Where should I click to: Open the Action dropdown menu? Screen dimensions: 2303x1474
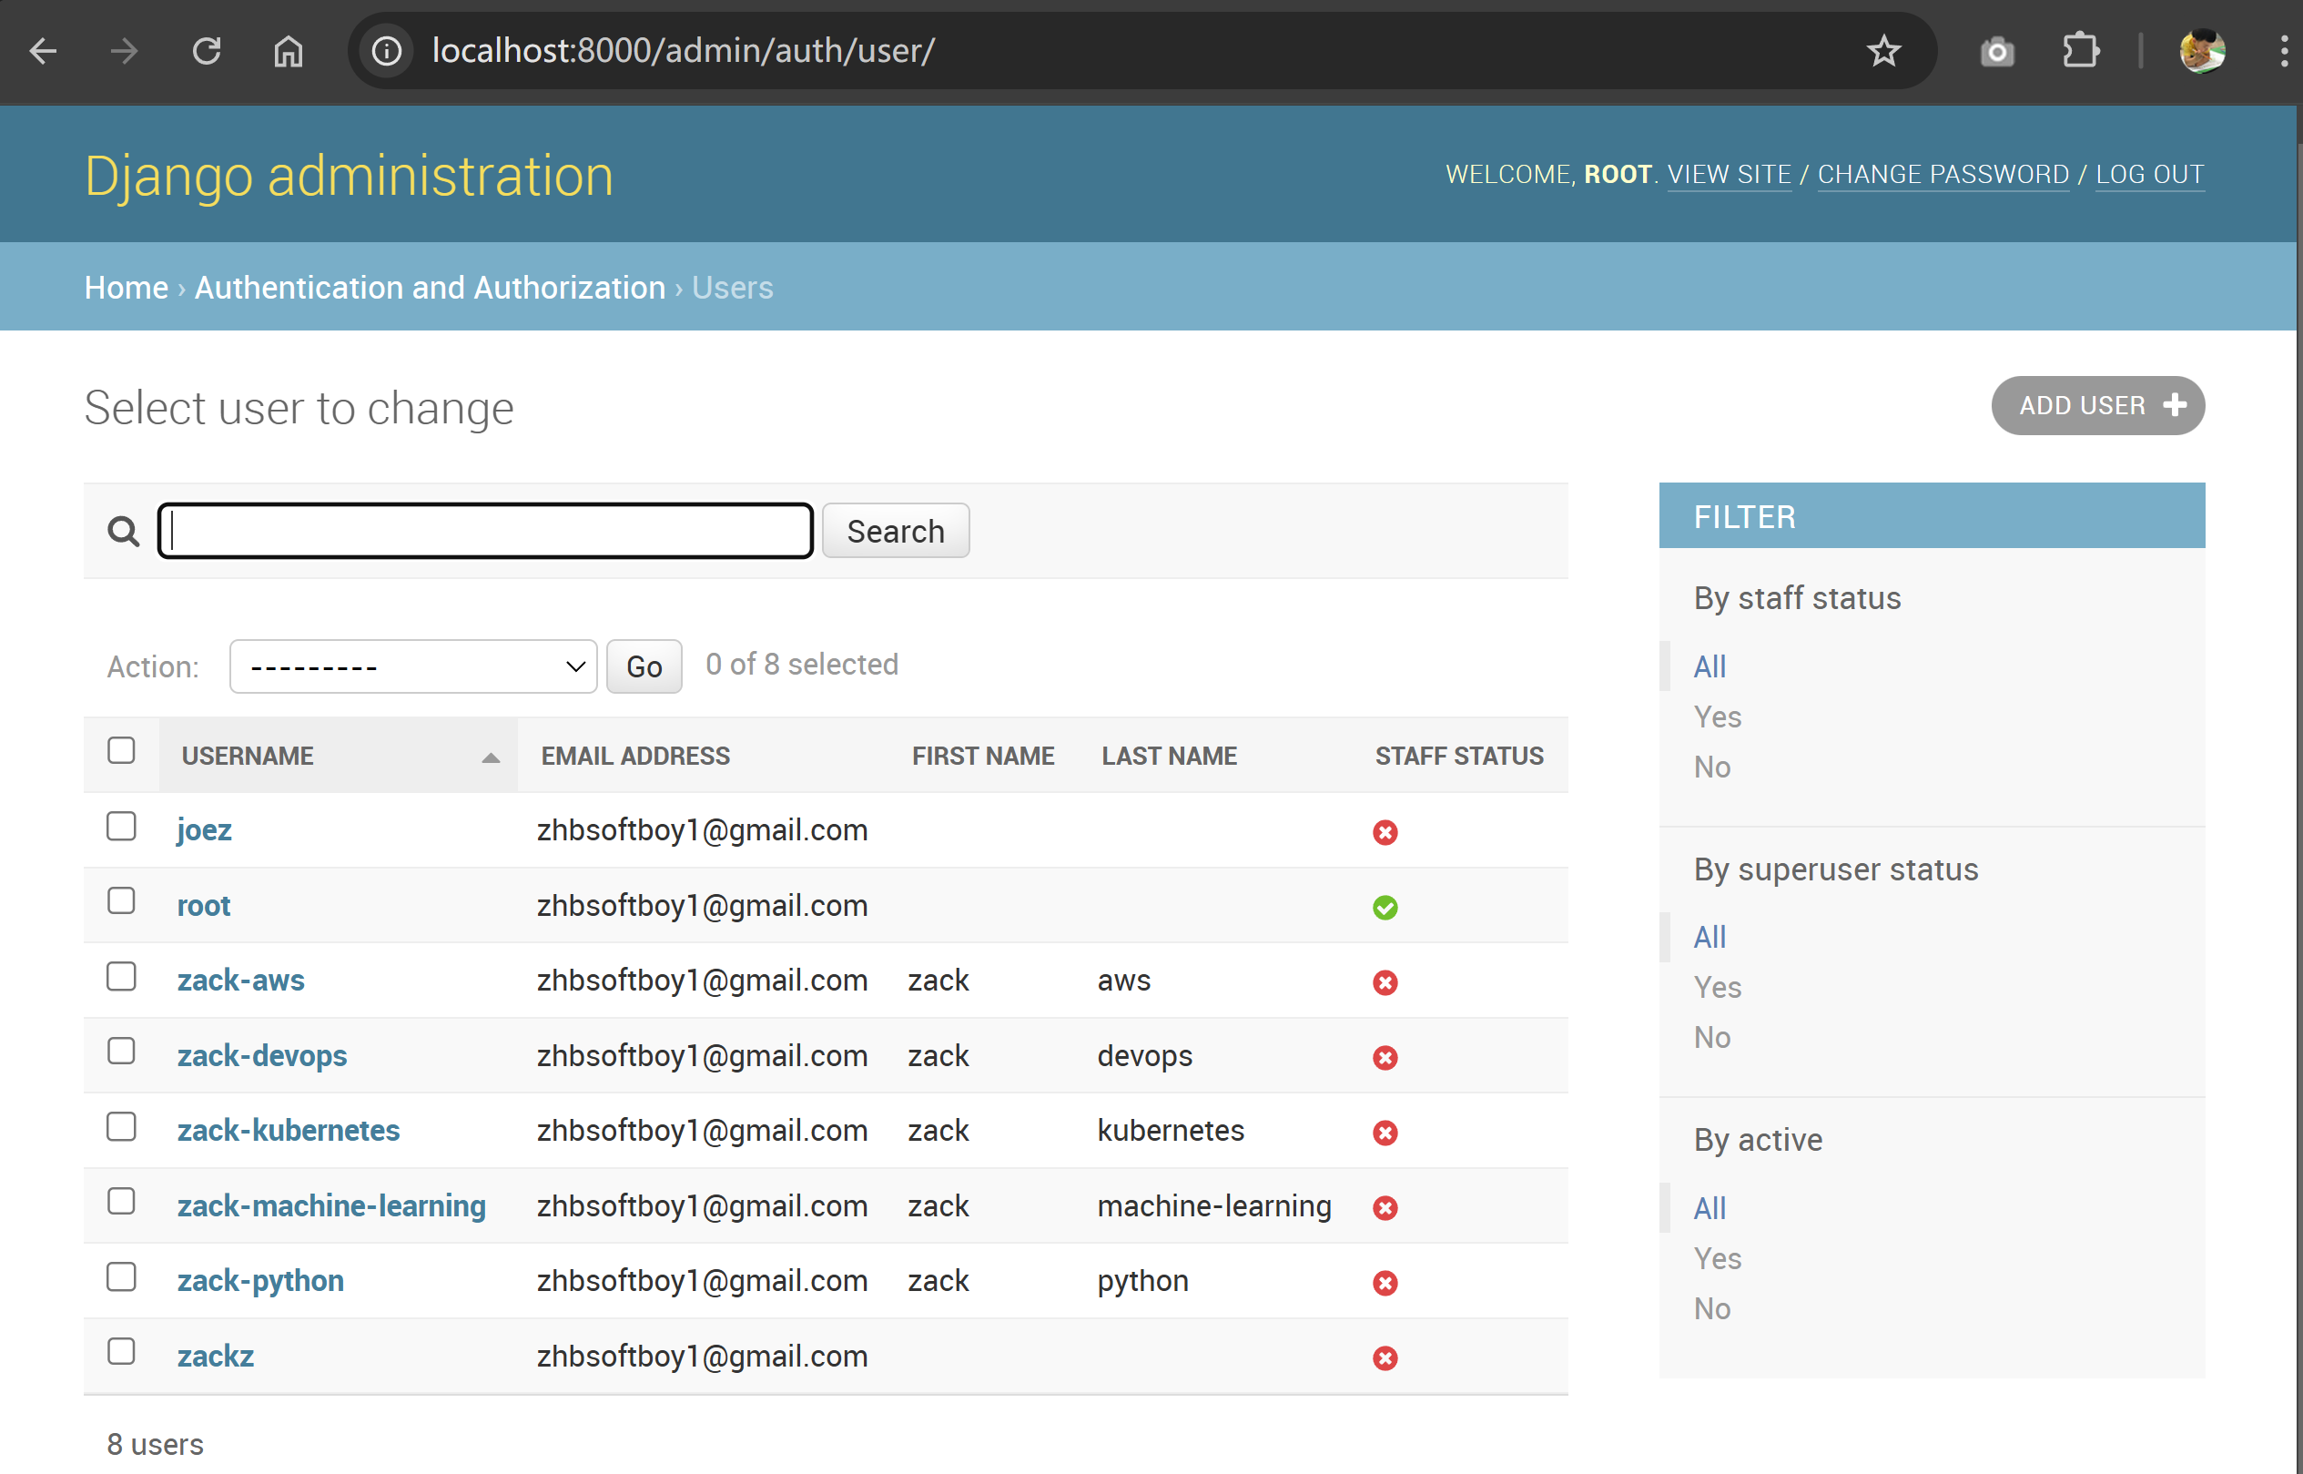coord(413,666)
